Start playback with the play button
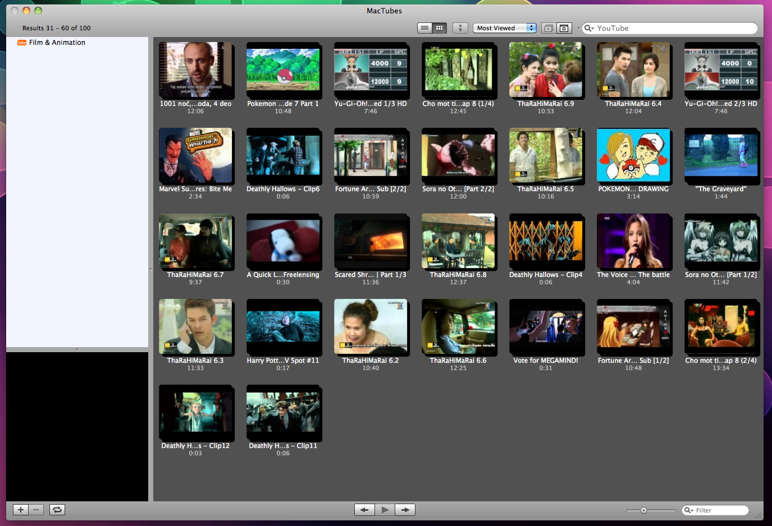772x526 pixels. point(385,510)
